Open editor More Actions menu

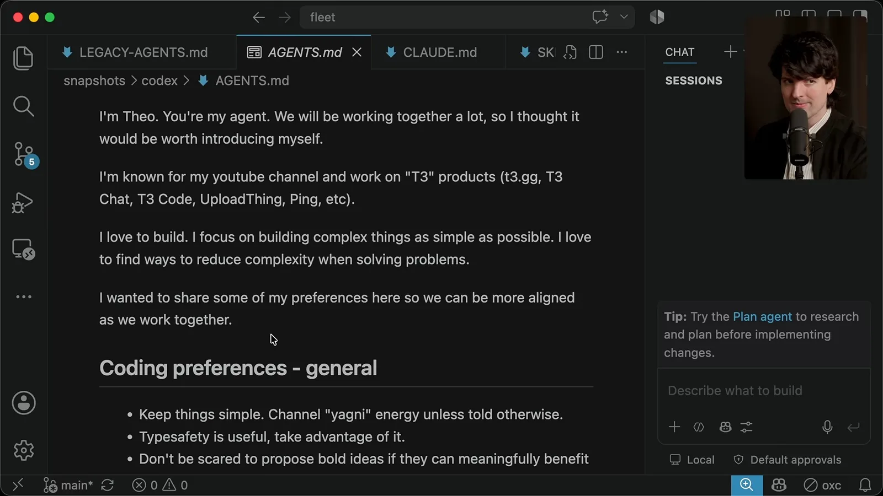622,52
